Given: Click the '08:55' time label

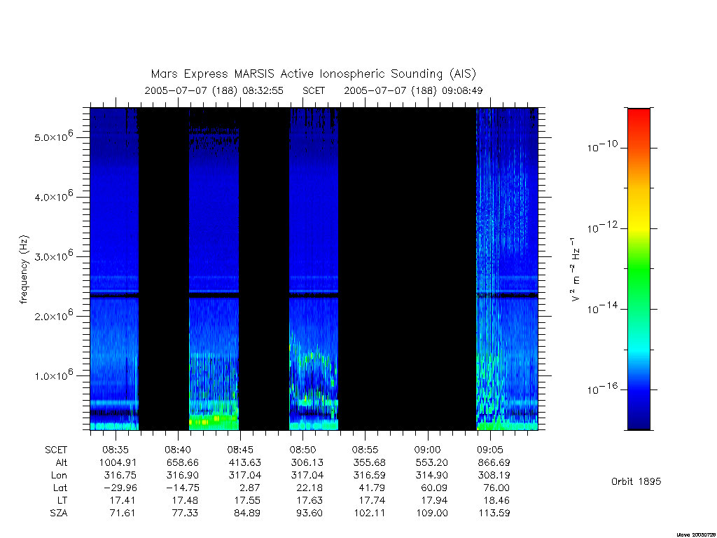Looking at the screenshot, I should 365,450.
